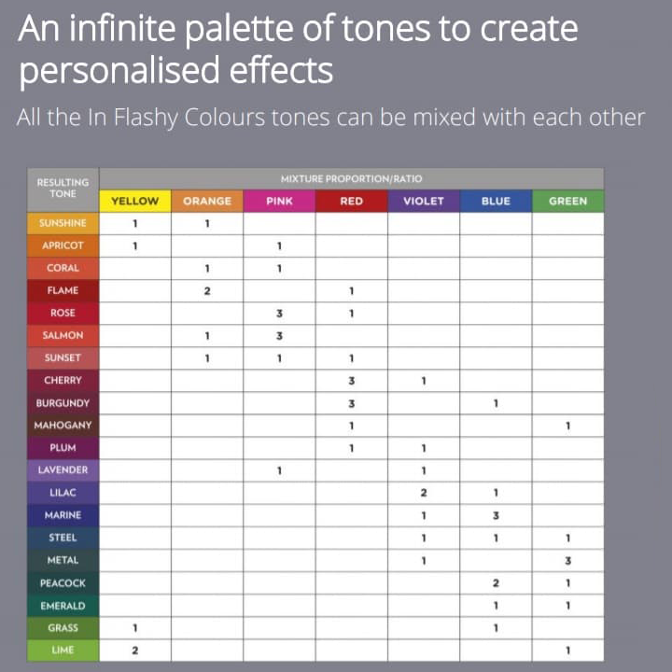Choose the Coral tone swatch

click(63, 268)
